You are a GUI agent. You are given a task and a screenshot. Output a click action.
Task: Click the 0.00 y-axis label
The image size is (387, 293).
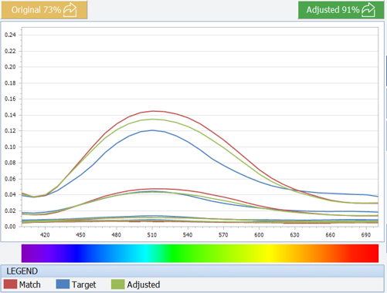point(10,227)
